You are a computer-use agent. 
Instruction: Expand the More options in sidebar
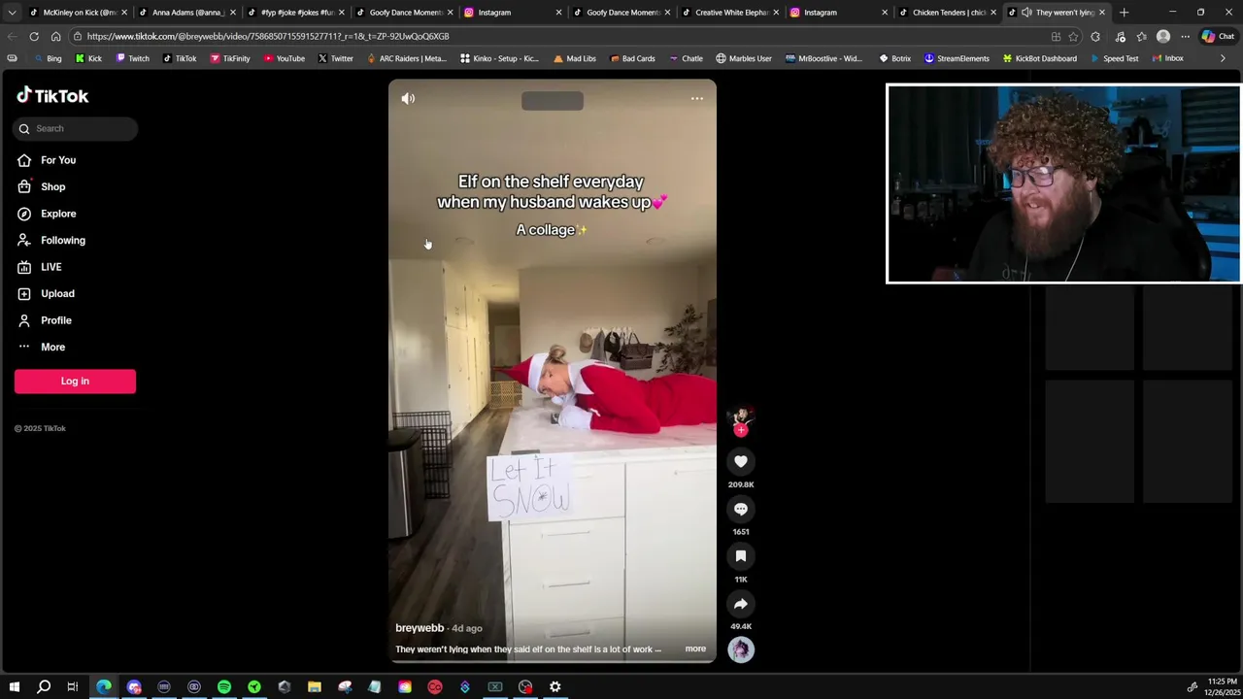click(x=52, y=347)
